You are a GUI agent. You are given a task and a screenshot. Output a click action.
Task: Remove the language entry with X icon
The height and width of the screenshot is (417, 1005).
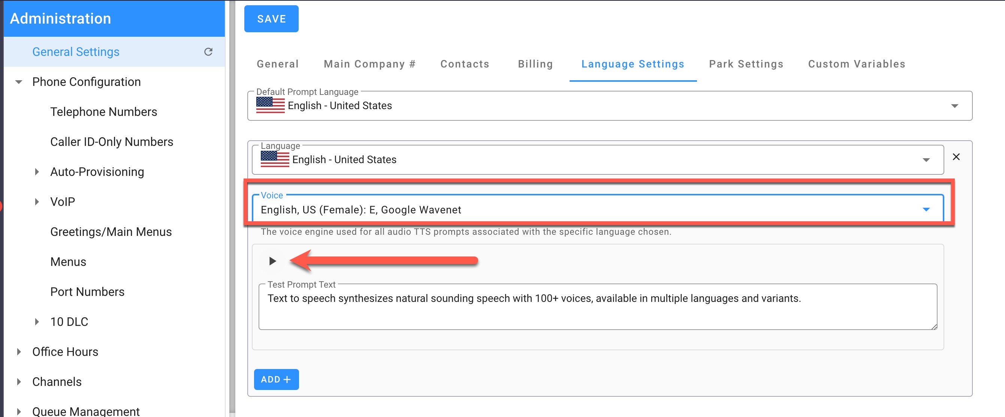(x=956, y=157)
